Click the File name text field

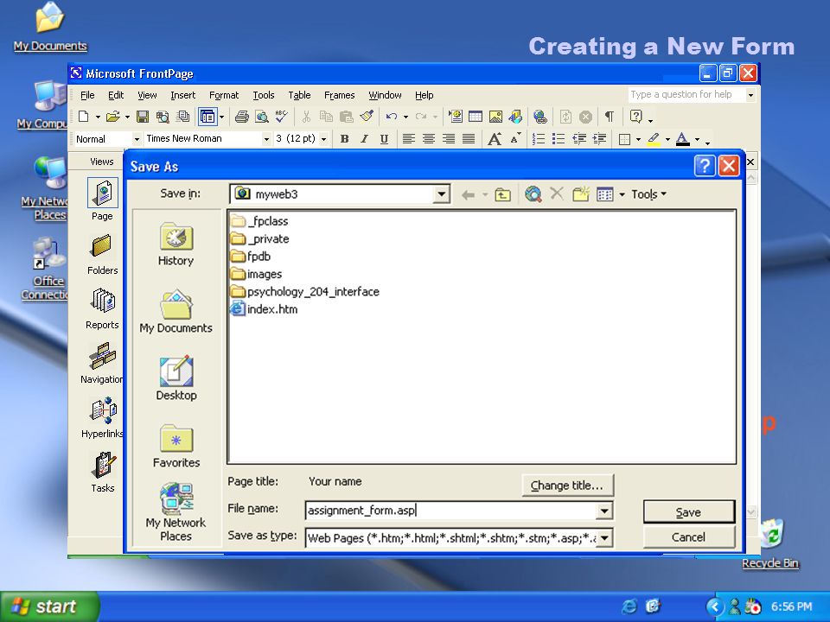tap(451, 511)
